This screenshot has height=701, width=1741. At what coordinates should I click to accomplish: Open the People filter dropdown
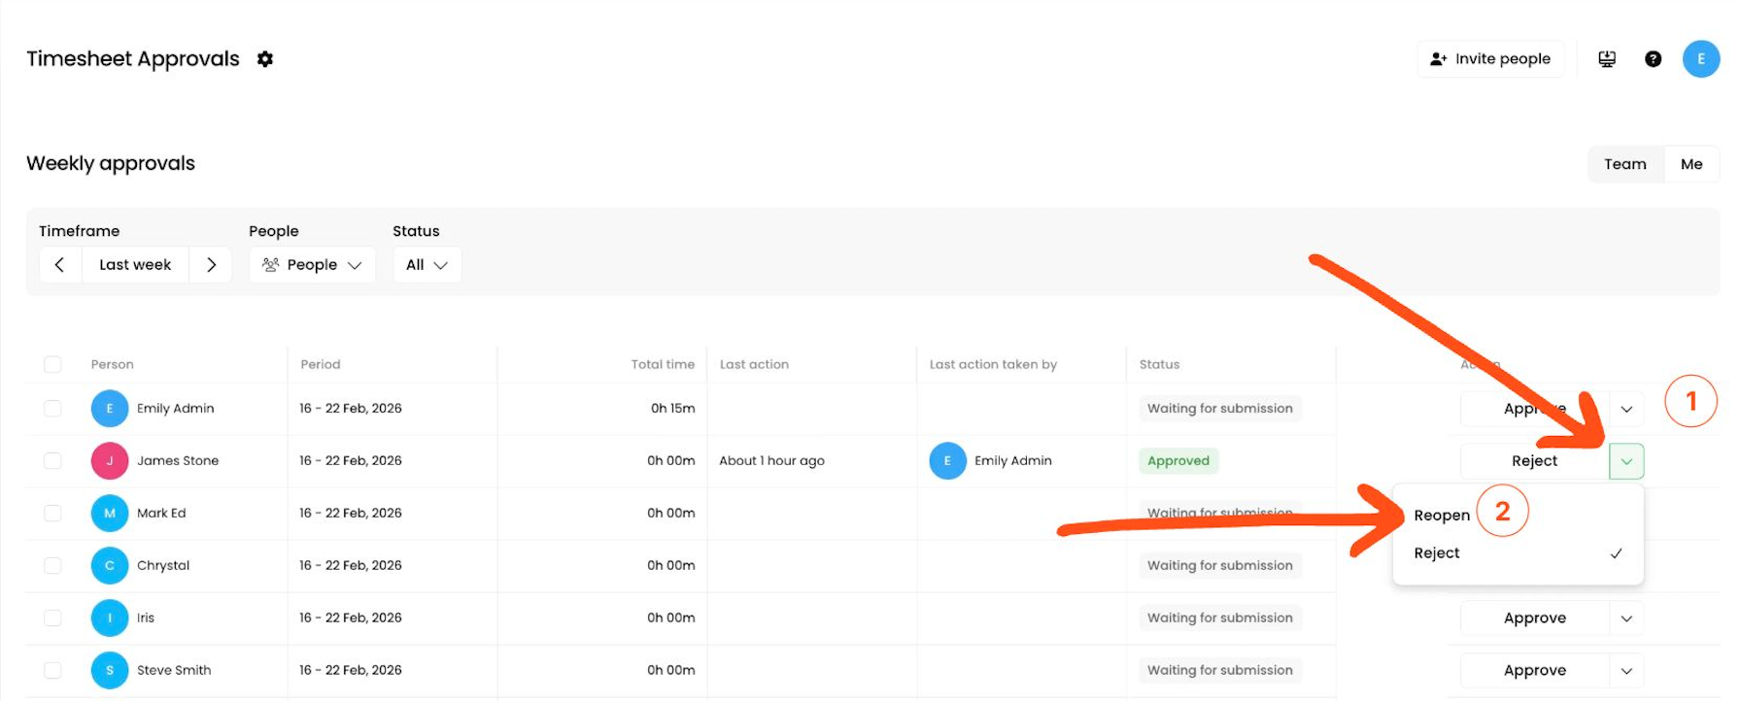click(312, 265)
